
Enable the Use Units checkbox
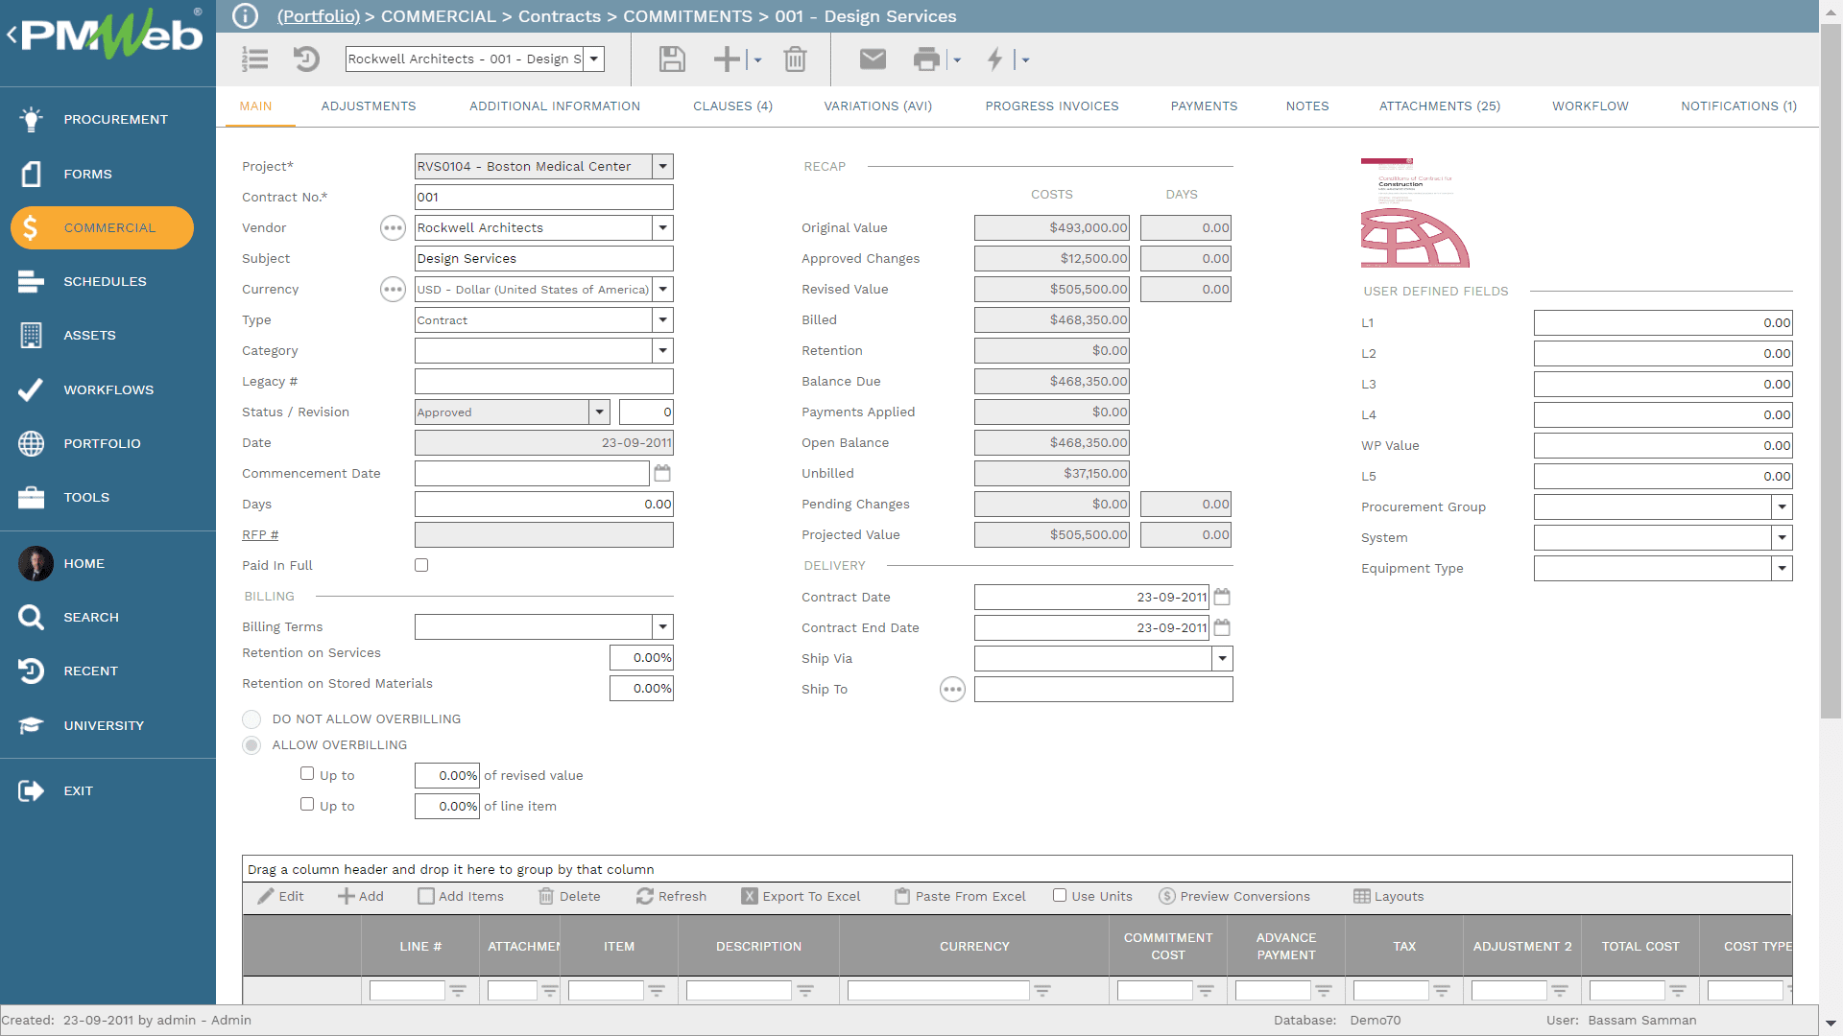pos(1060,895)
